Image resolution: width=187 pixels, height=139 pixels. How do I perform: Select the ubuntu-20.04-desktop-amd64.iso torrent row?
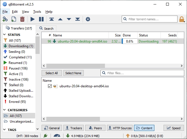113,41
